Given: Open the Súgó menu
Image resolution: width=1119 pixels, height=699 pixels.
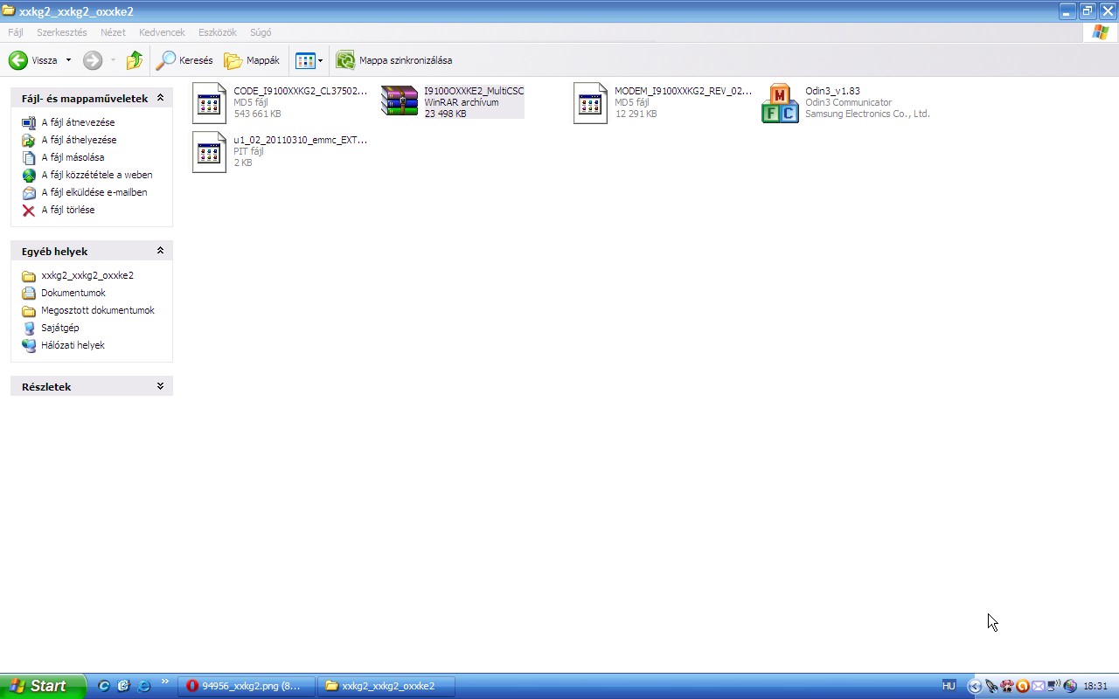Looking at the screenshot, I should point(261,32).
